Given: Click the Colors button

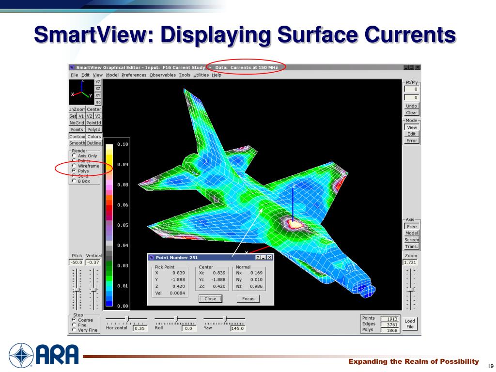Looking at the screenshot, I should pyautogui.click(x=94, y=136).
